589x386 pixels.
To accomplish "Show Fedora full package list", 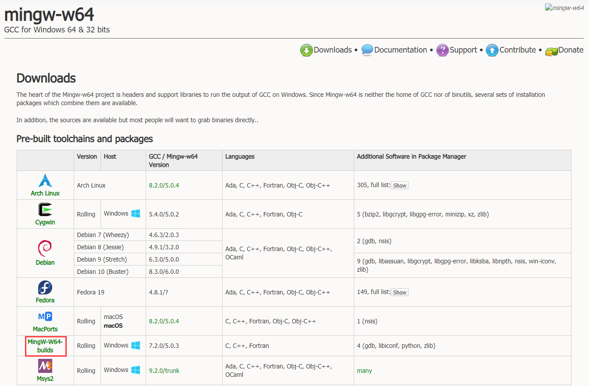I will (399, 292).
